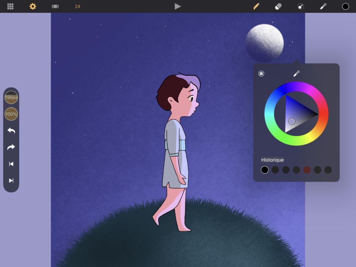Play the animation
The image size is (356, 267).
click(x=178, y=6)
